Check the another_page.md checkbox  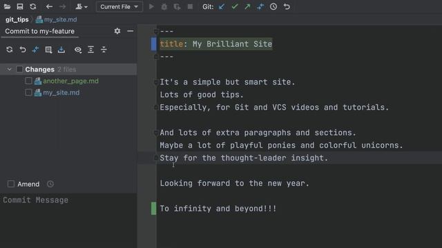[28, 81]
